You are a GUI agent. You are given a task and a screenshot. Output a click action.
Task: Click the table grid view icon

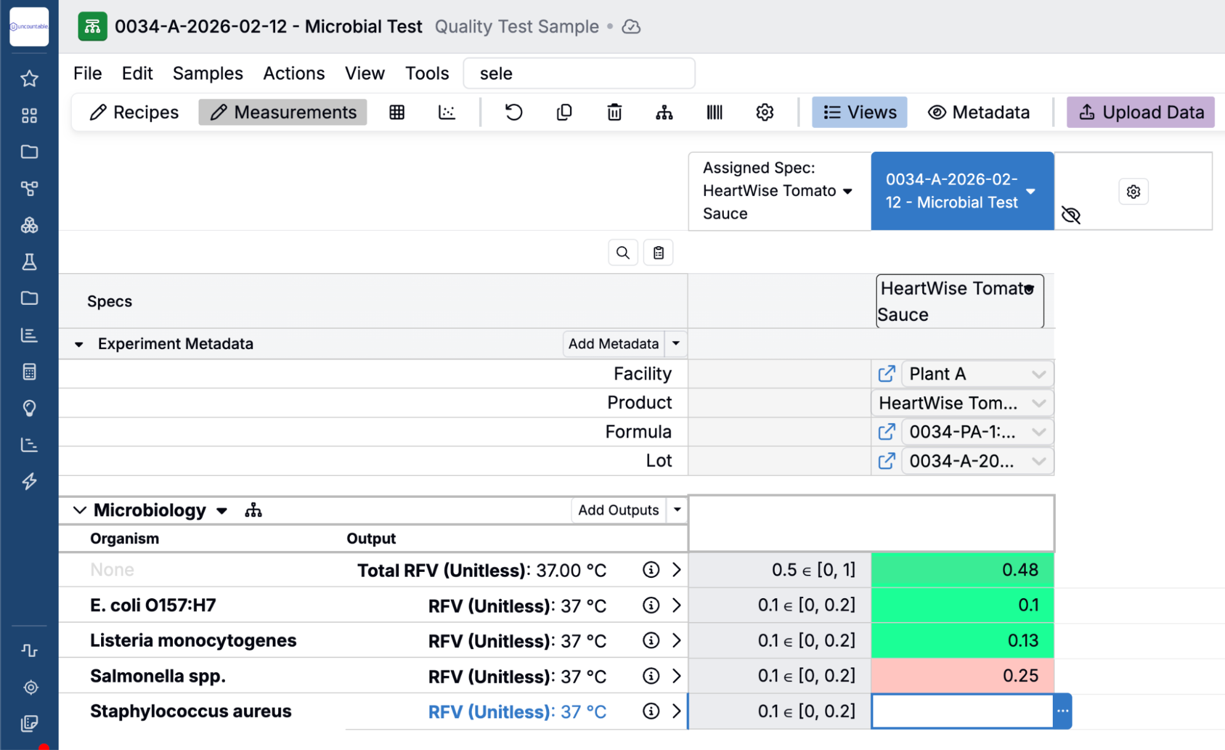click(397, 112)
